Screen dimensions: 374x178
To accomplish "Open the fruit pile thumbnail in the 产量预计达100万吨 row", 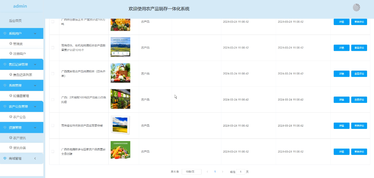I will click(x=121, y=25).
